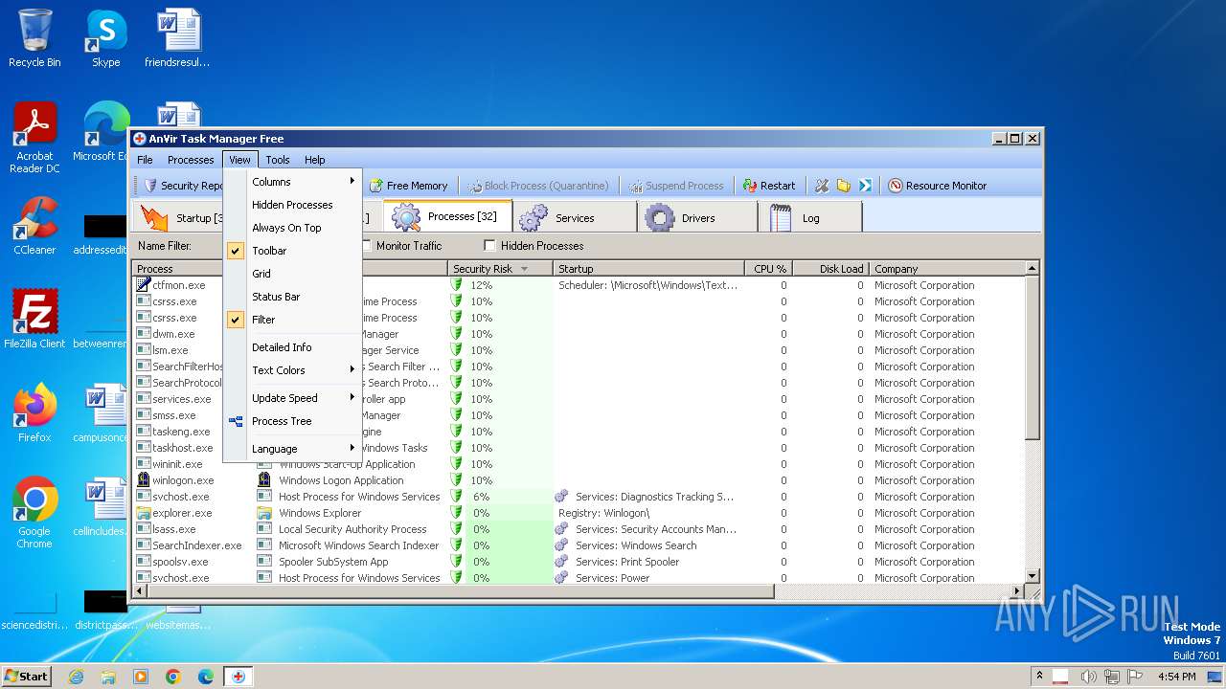Select the winlogon.exe process icon
This screenshot has height=689, width=1226.
coord(144,480)
